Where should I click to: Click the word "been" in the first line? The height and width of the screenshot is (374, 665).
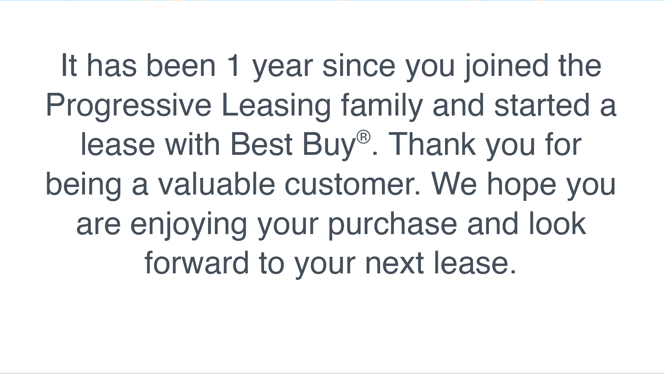pyautogui.click(x=181, y=66)
